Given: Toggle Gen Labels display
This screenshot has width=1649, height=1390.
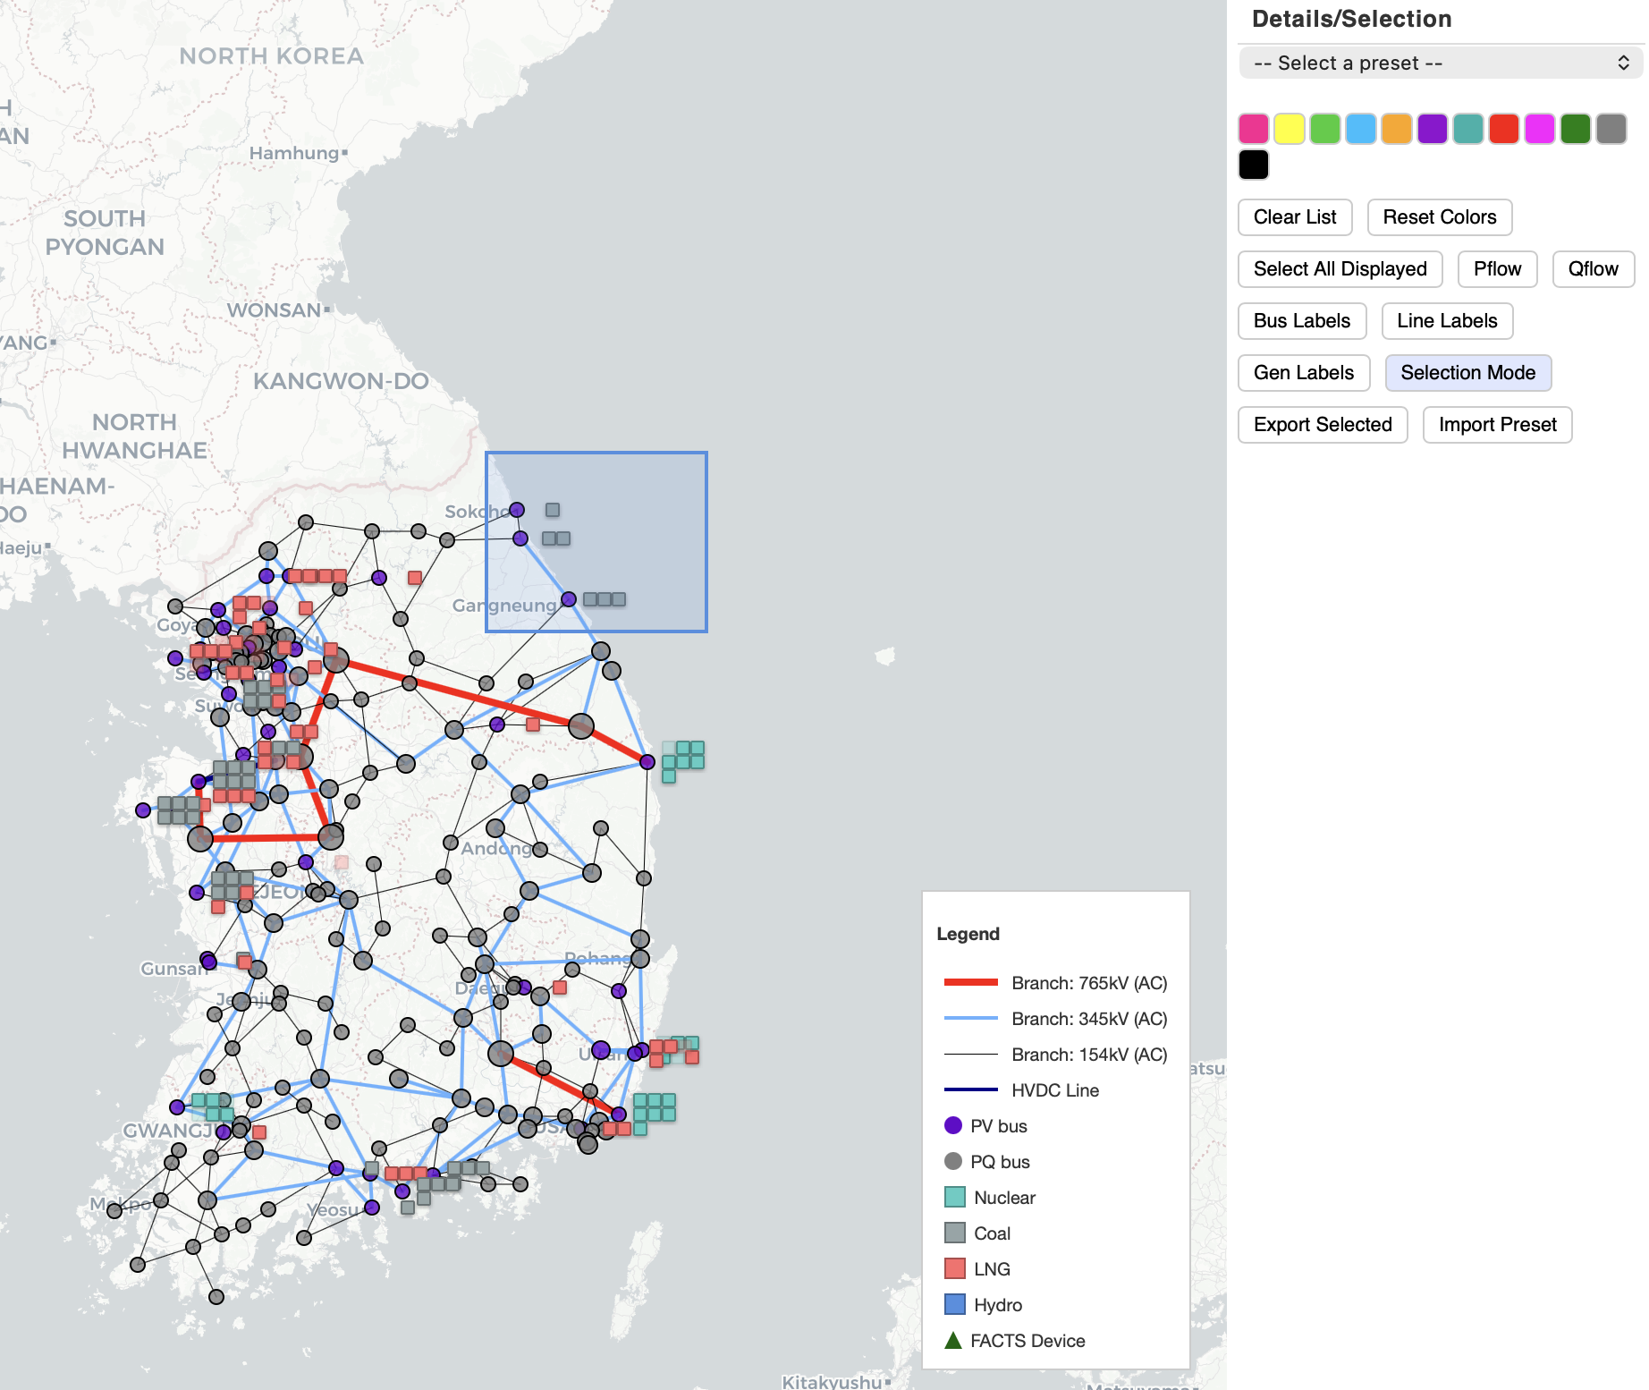Looking at the screenshot, I should (x=1303, y=373).
